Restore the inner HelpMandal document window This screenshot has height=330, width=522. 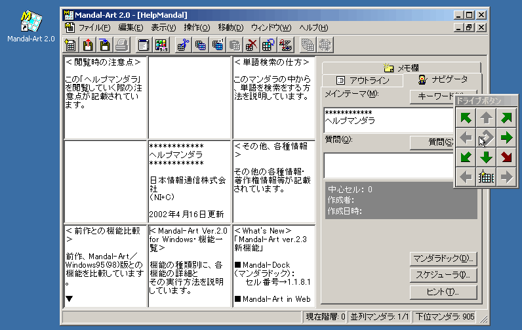click(x=470, y=28)
